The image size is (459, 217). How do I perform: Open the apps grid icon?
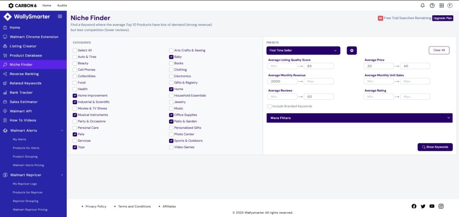tap(442, 5)
